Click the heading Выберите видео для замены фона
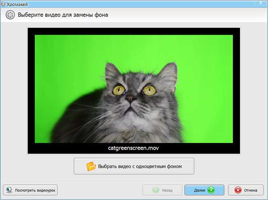The width and height of the screenshot is (268, 200). point(63,15)
